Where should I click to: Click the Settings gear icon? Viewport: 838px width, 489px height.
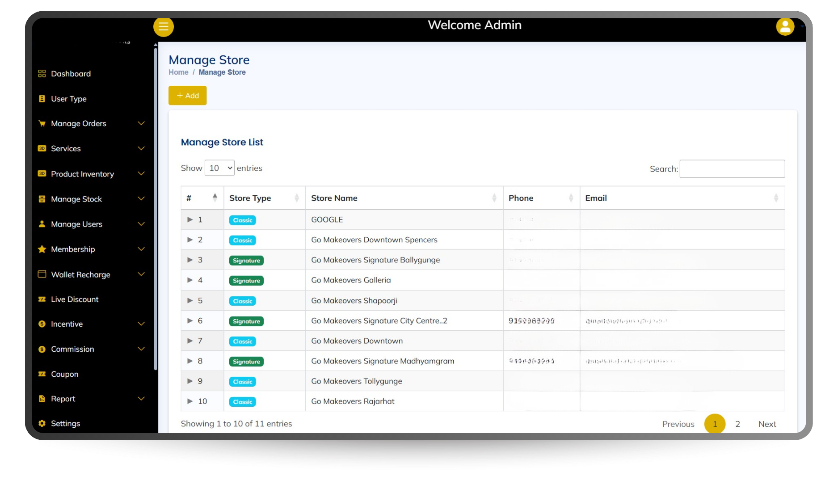click(x=42, y=423)
